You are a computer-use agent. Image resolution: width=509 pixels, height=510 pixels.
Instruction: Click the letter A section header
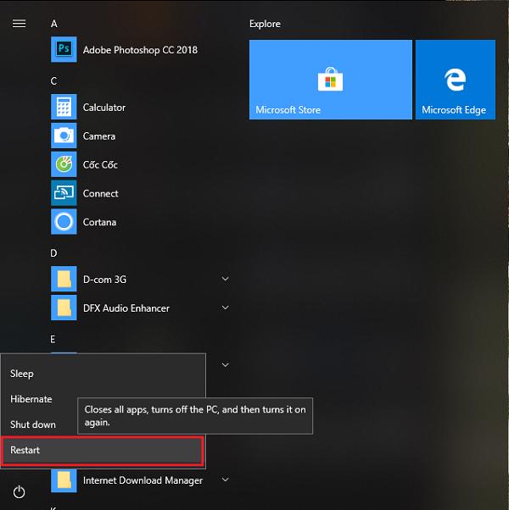[54, 24]
